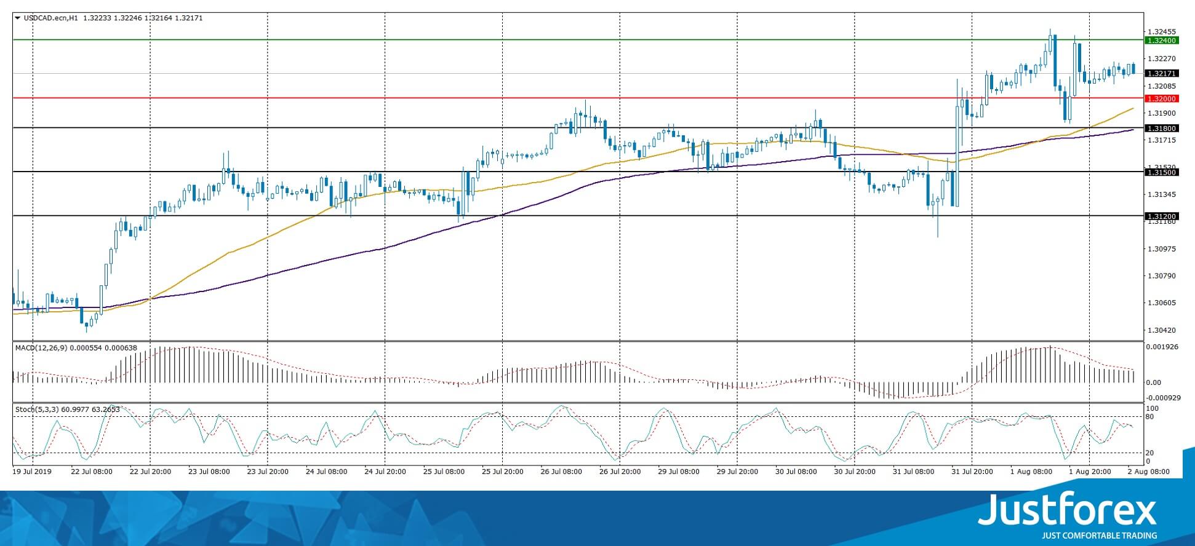Screen dimensions: 1195x546
Task: Click the 31 Jul 08:00 time label
Action: 913,472
